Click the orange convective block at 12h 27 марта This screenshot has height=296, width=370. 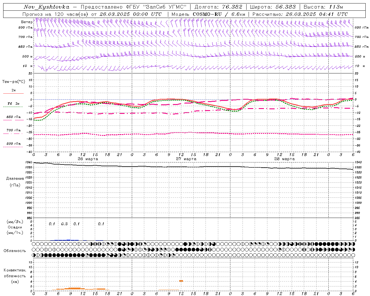(x=181, y=281)
